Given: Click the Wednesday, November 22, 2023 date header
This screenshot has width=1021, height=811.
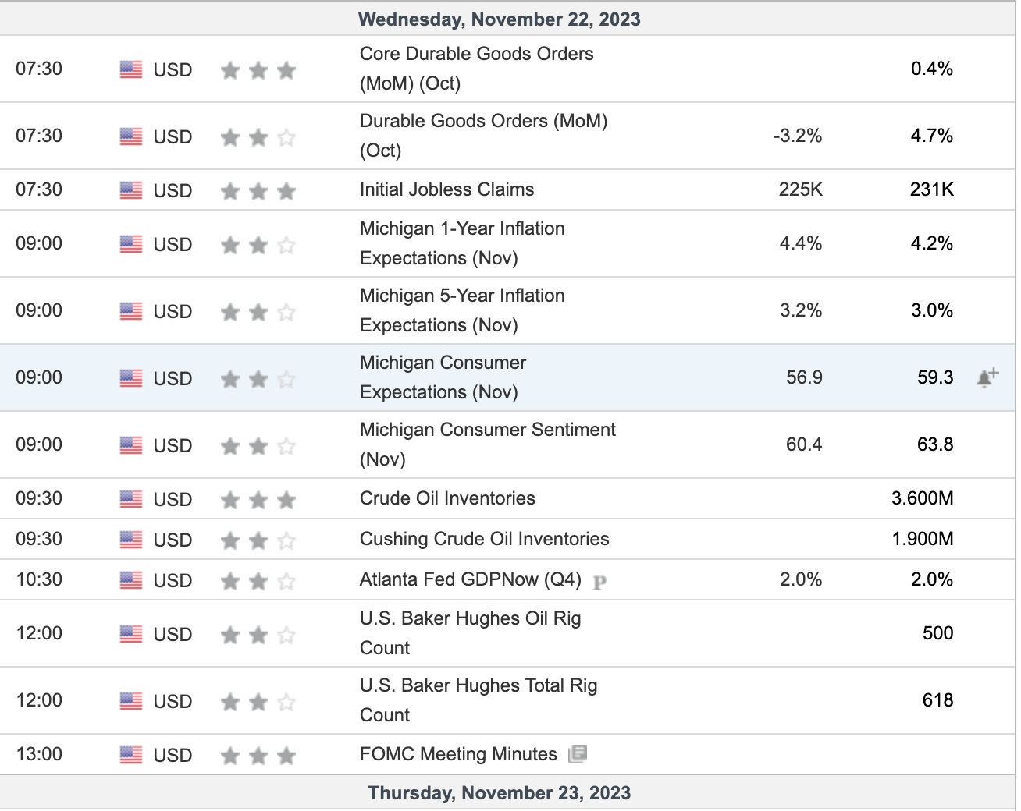Looking at the screenshot, I should coord(500,19).
